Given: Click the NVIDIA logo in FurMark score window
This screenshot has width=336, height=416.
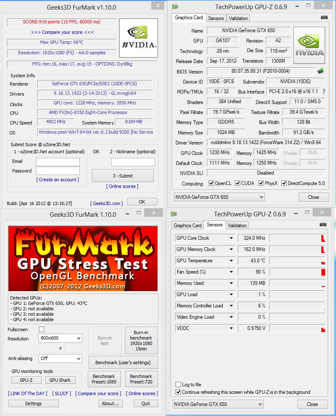Looking at the screenshot, I should tap(139, 38).
